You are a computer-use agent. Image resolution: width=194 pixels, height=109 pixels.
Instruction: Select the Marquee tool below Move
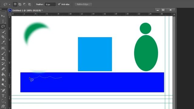3,21
